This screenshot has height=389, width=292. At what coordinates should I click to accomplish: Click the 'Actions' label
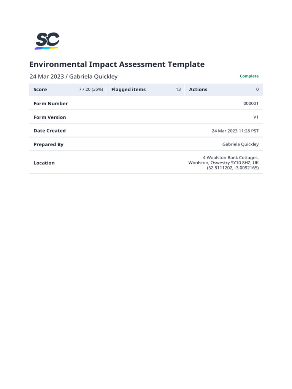(x=198, y=90)
